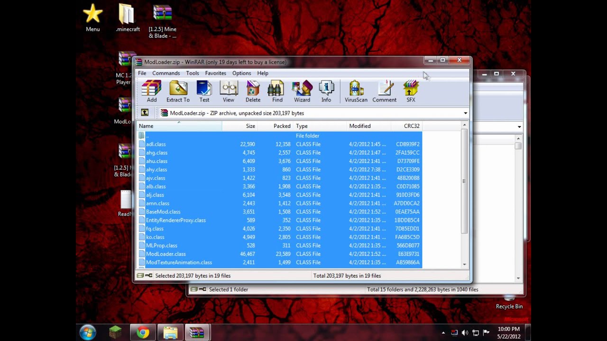The width and height of the screenshot is (607, 341).
Task: Start VirusScan on the archive
Action: (356, 91)
